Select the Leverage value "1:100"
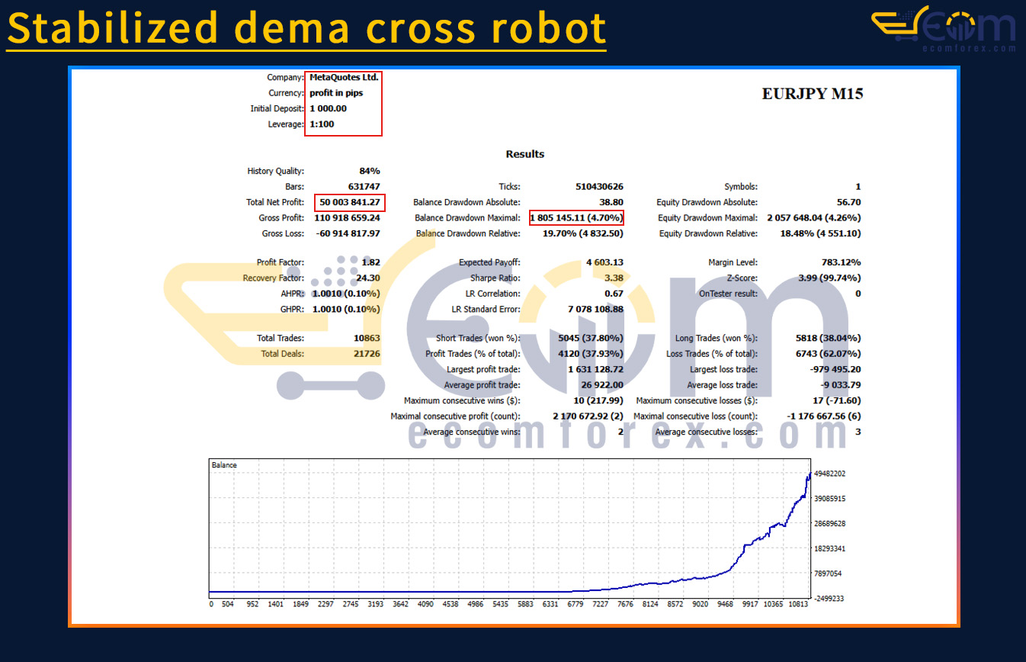 (322, 124)
